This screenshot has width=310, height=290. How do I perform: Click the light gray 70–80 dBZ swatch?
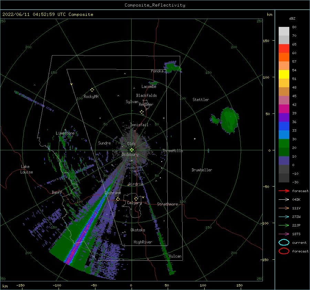[284, 31]
